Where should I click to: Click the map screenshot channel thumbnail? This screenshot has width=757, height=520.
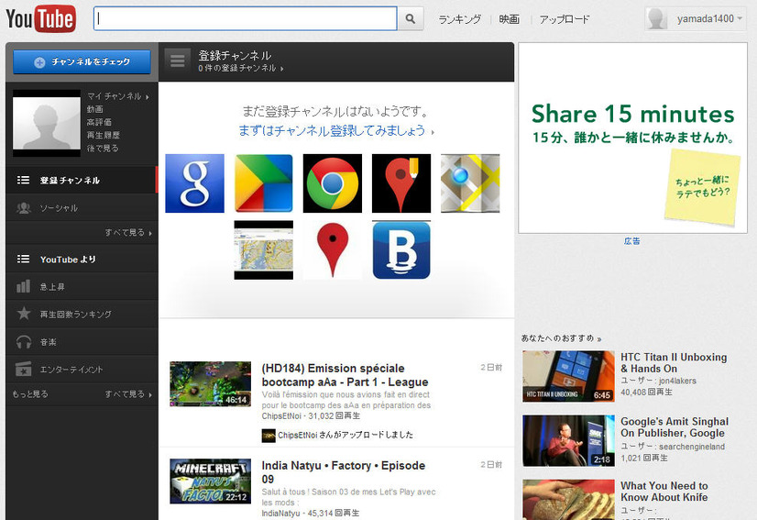tap(264, 249)
